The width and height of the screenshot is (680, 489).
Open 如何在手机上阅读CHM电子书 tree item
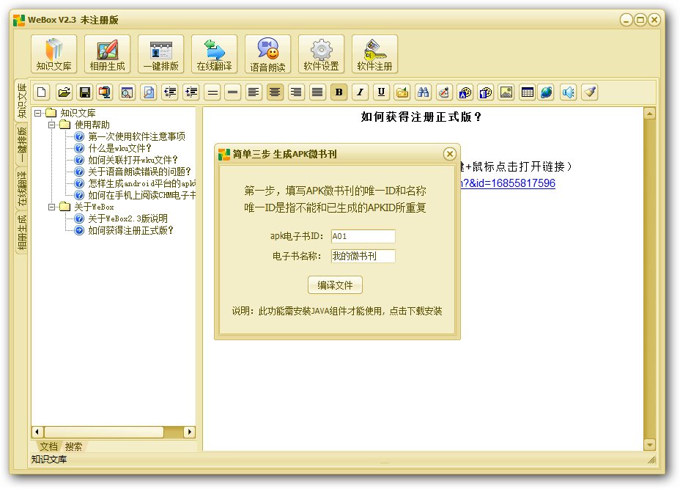click(142, 195)
